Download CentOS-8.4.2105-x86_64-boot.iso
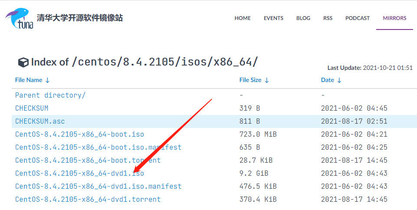The width and height of the screenshot is (417, 210). 79,134
